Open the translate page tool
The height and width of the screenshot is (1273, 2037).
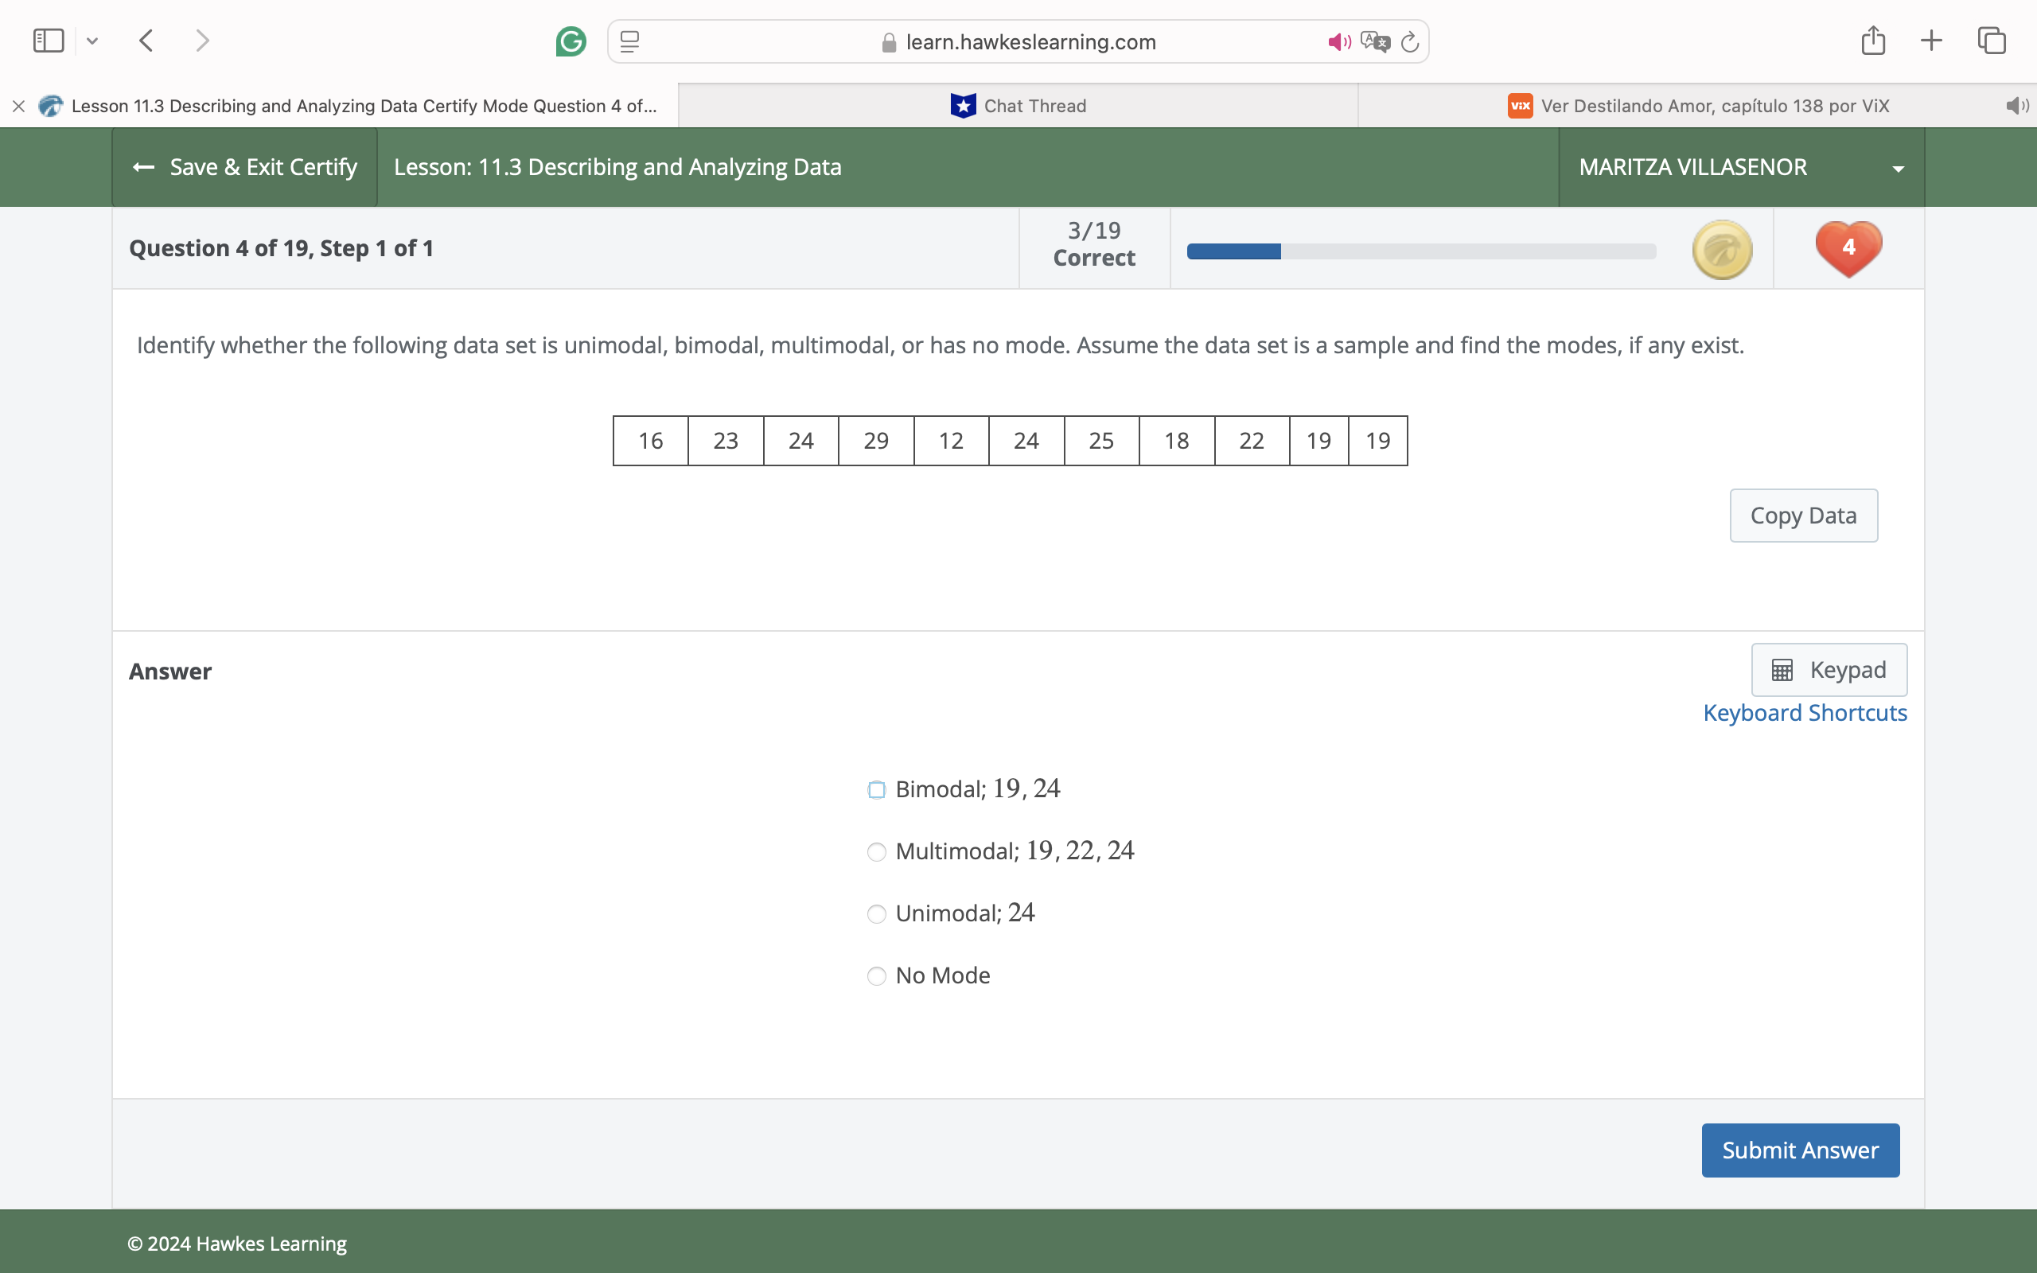point(1376,41)
